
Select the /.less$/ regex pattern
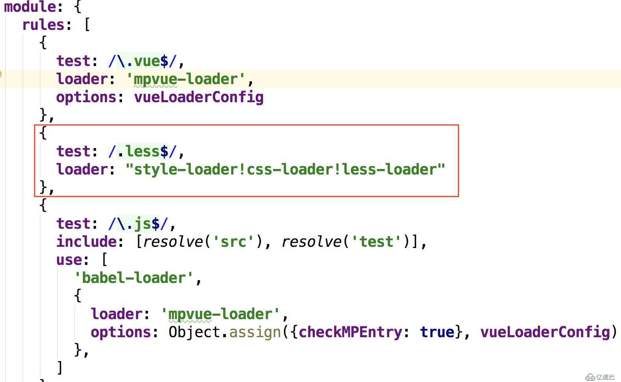pos(143,151)
